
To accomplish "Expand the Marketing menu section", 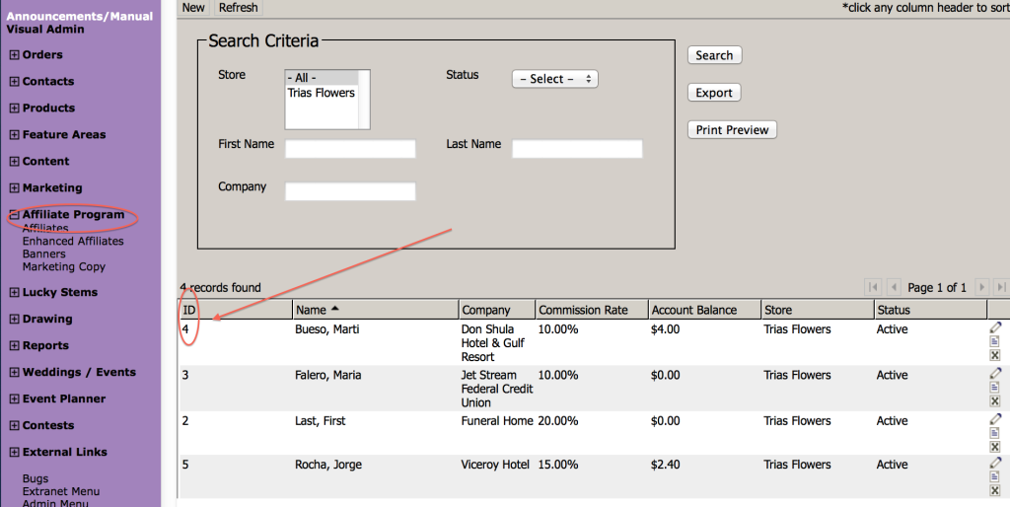I will coord(14,187).
